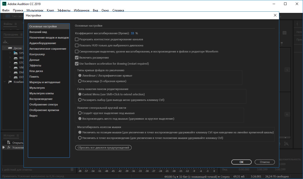303x179 pixels.
Task: Open the Explorer panel hamburger menu
Action: (21, 34)
